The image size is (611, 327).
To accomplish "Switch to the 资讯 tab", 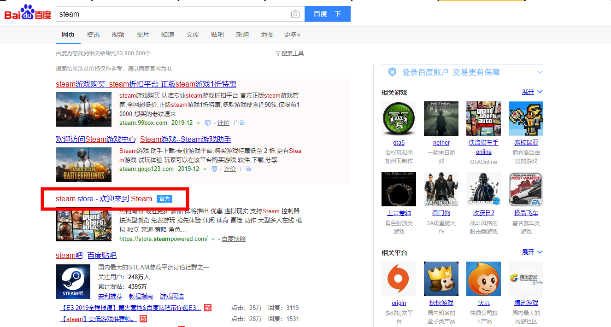I will [x=93, y=35].
